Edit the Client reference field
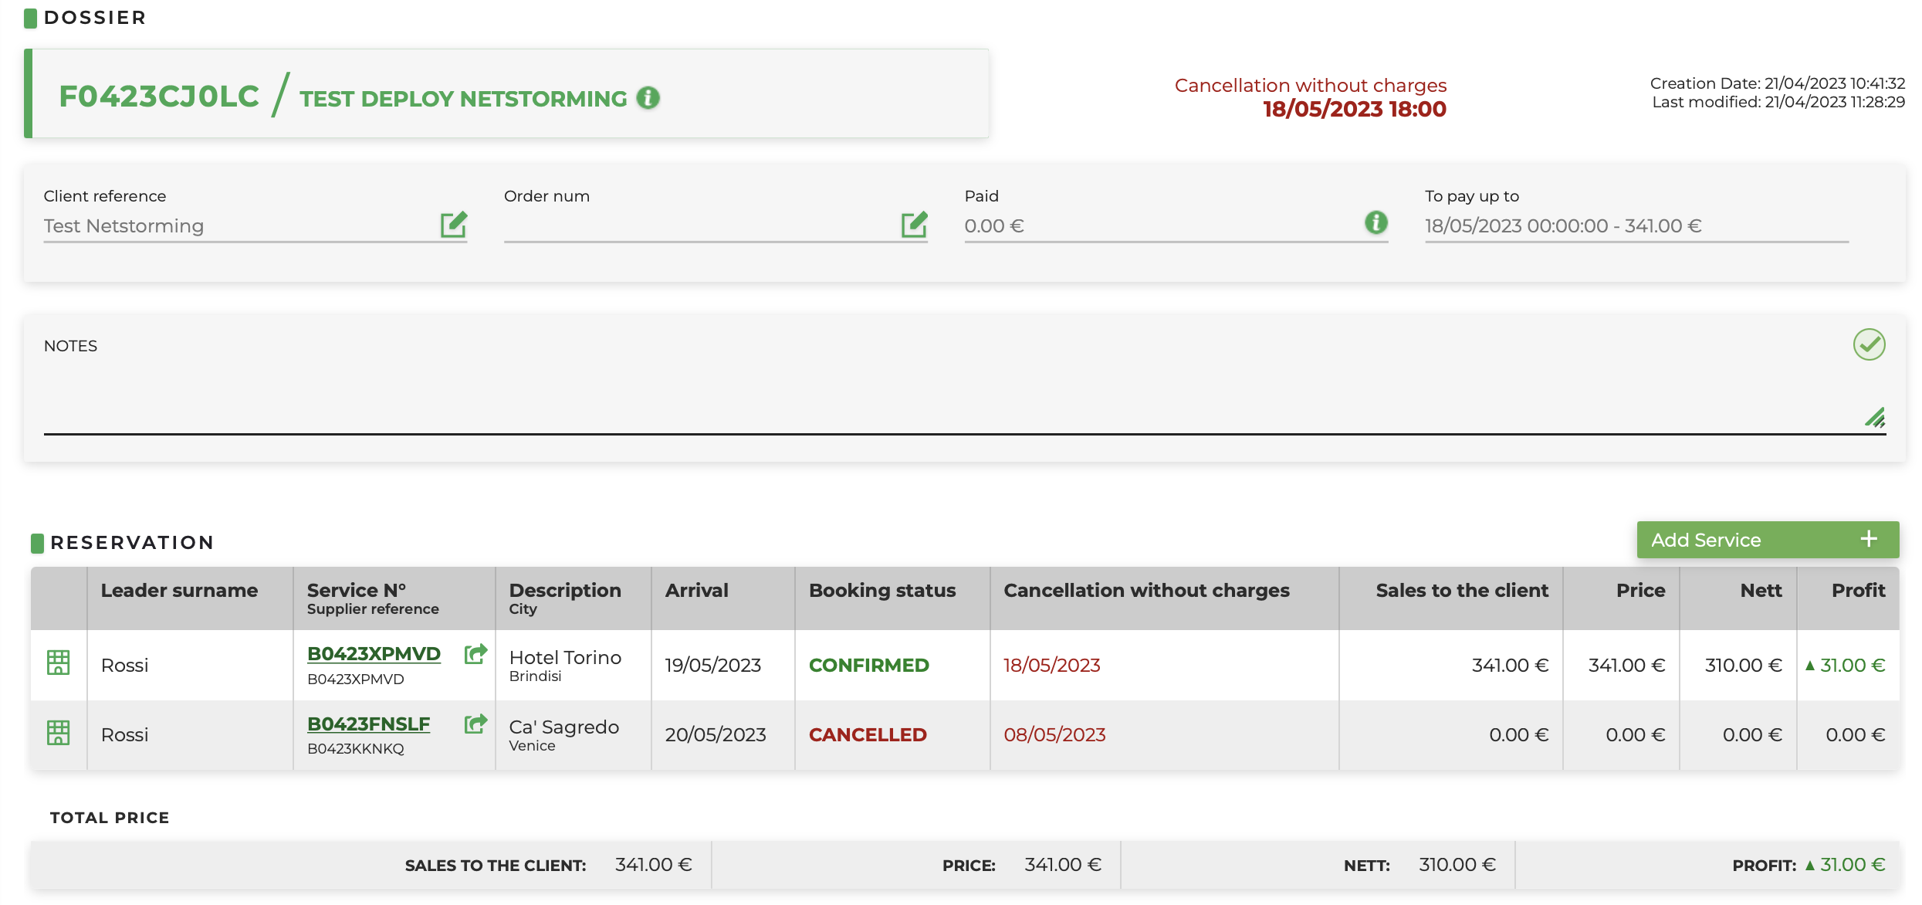This screenshot has width=1922, height=905. tap(454, 225)
